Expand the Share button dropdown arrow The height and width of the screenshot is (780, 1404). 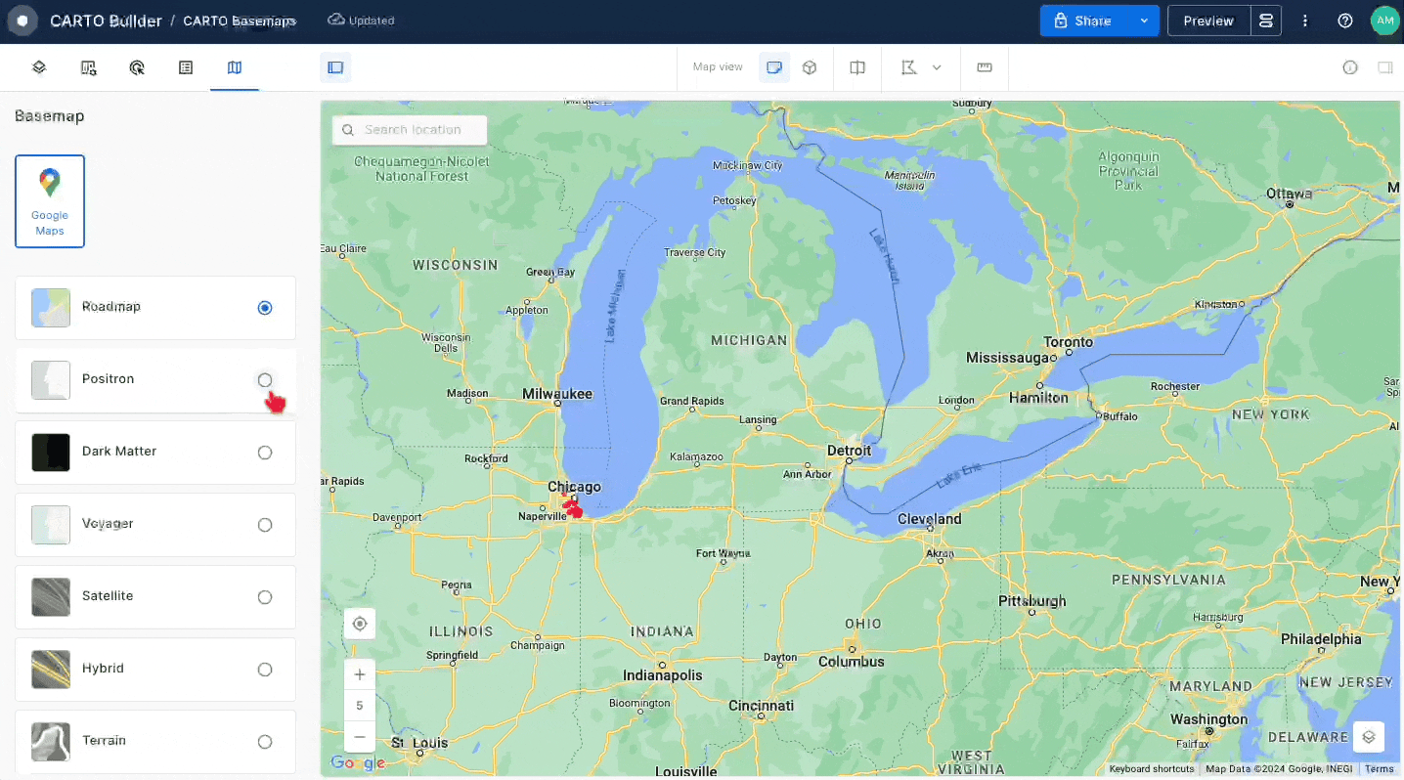coord(1144,21)
